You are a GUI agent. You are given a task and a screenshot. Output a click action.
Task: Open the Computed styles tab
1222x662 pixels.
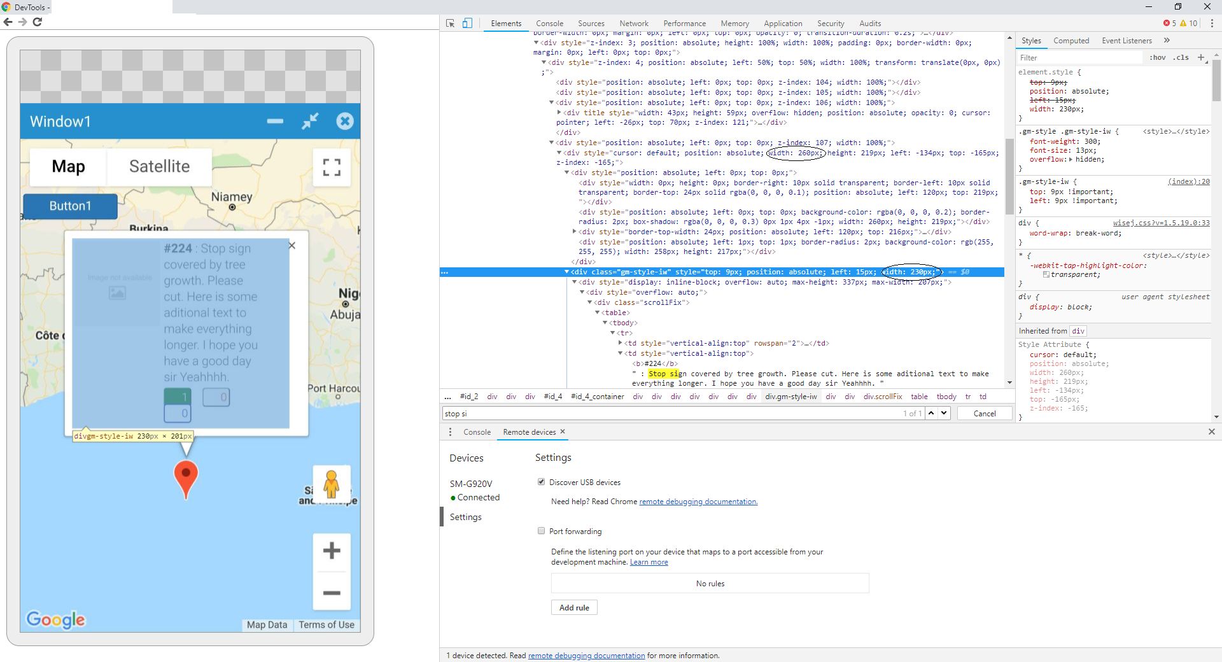1071,41
